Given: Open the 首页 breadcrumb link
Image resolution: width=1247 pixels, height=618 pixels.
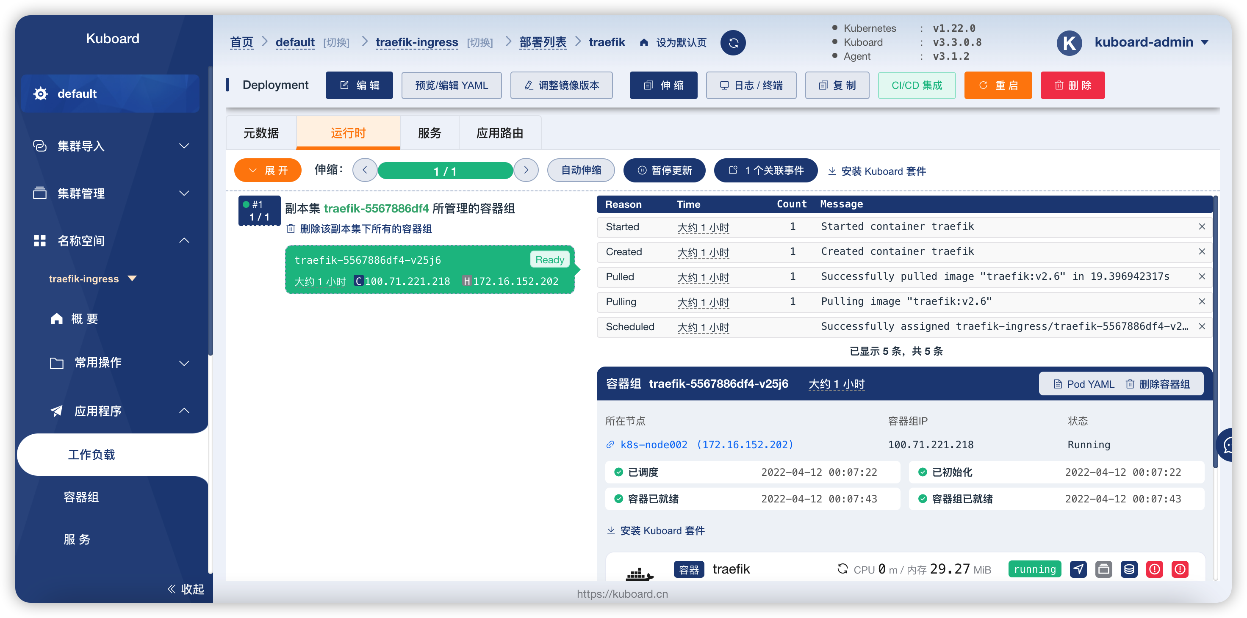Looking at the screenshot, I should click(x=241, y=43).
